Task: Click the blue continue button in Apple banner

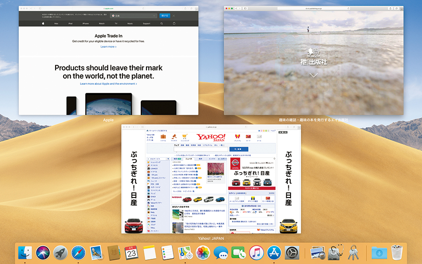Action: point(164,16)
